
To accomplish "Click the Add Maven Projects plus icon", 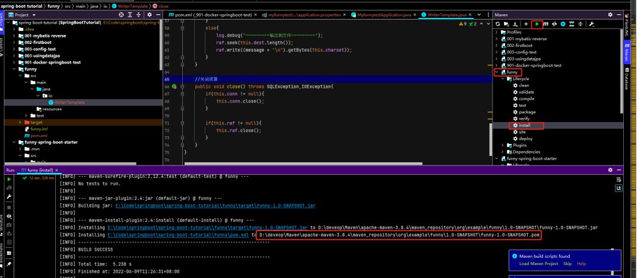I will [x=526, y=24].
